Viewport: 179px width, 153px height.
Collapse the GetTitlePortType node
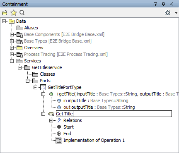pyautogui.click(x=36, y=87)
